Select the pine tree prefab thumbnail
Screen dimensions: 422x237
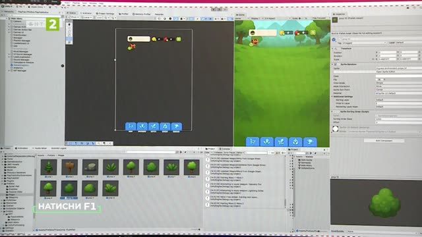[49, 167]
